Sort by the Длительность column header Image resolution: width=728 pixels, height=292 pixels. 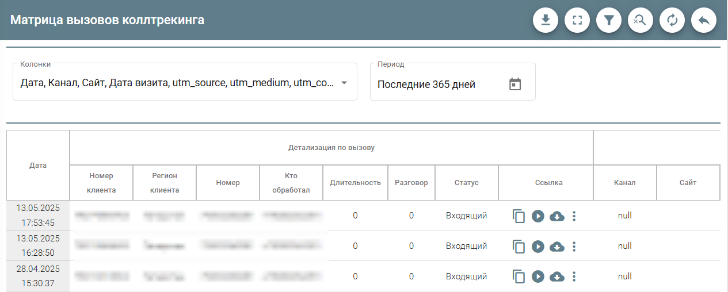(355, 183)
